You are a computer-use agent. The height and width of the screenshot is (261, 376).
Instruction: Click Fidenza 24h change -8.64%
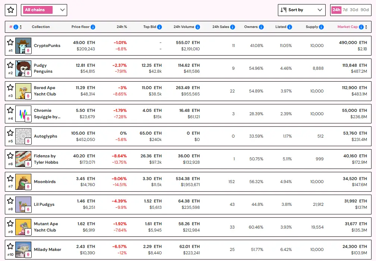[x=119, y=156]
